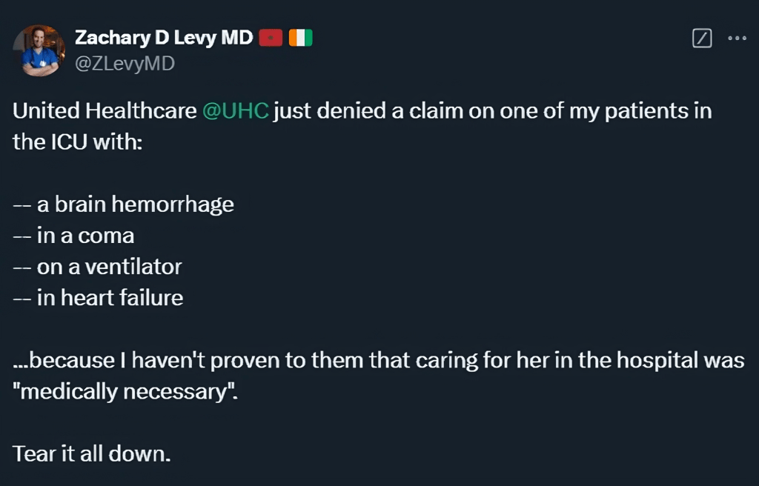Click the display name Zachary D Levy MD
This screenshot has width=759, height=486.
tap(164, 38)
